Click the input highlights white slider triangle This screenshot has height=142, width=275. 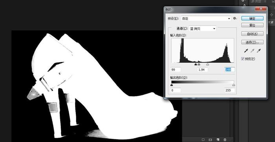click(208, 64)
